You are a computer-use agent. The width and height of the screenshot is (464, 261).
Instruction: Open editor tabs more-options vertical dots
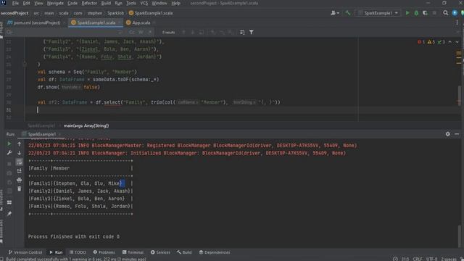click(457, 22)
